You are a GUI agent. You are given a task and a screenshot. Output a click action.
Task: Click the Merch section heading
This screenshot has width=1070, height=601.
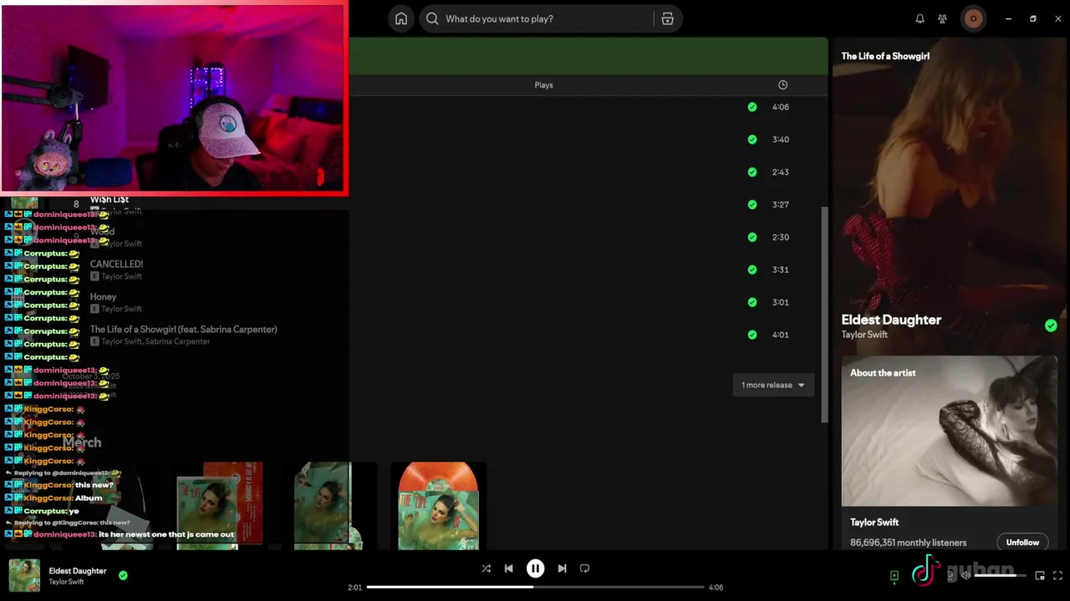point(82,442)
